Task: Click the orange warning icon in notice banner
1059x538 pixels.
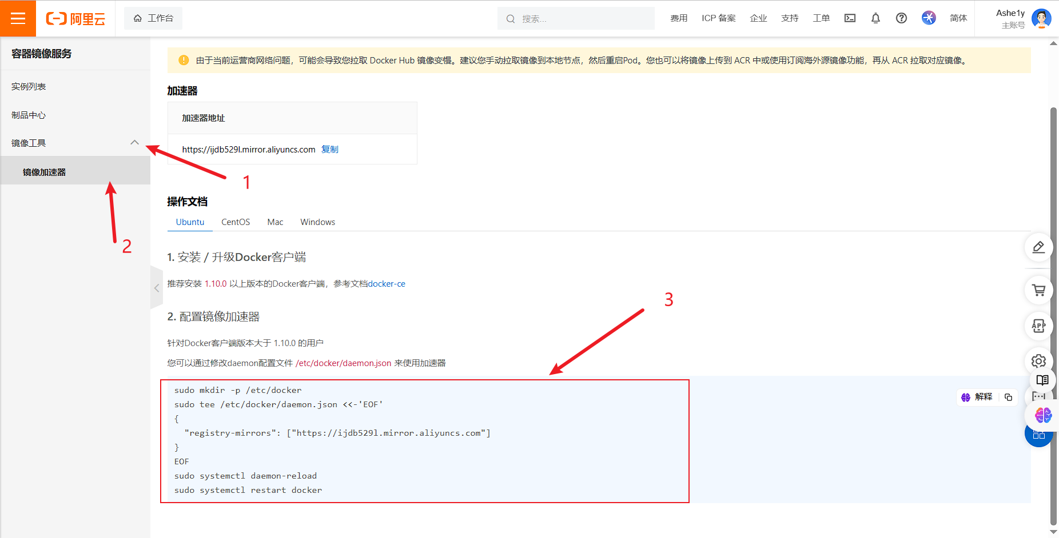Action: (x=184, y=60)
